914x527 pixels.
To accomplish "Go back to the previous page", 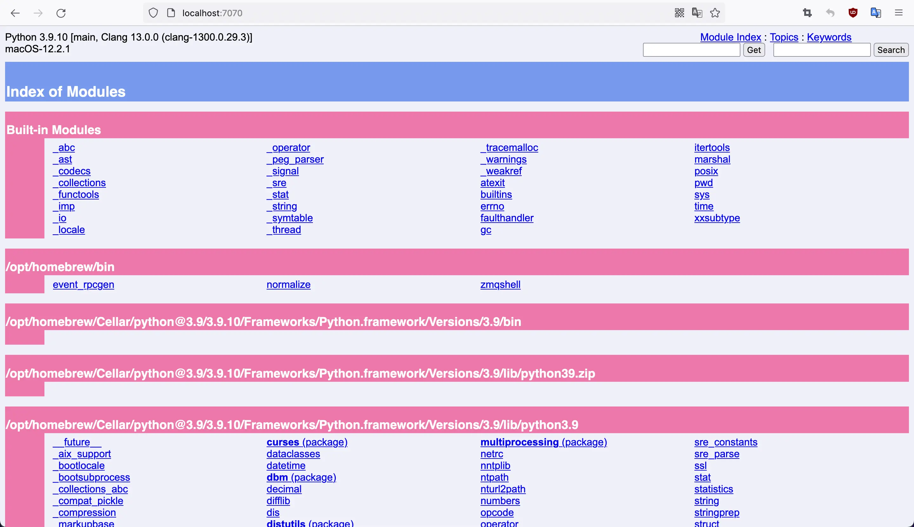I will point(15,13).
